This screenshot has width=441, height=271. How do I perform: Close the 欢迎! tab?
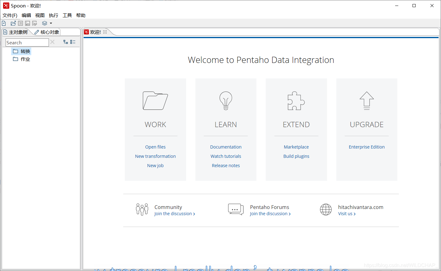tap(105, 32)
